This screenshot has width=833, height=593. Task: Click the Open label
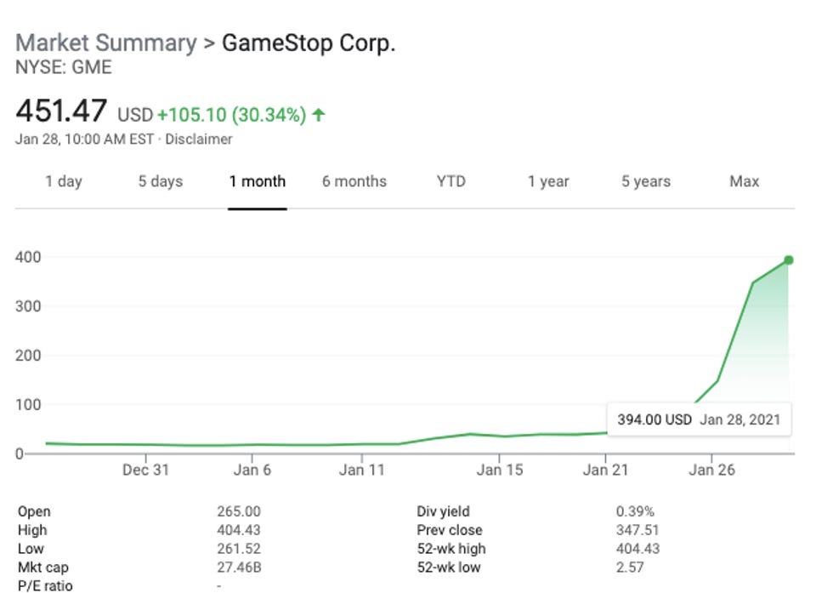(34, 511)
